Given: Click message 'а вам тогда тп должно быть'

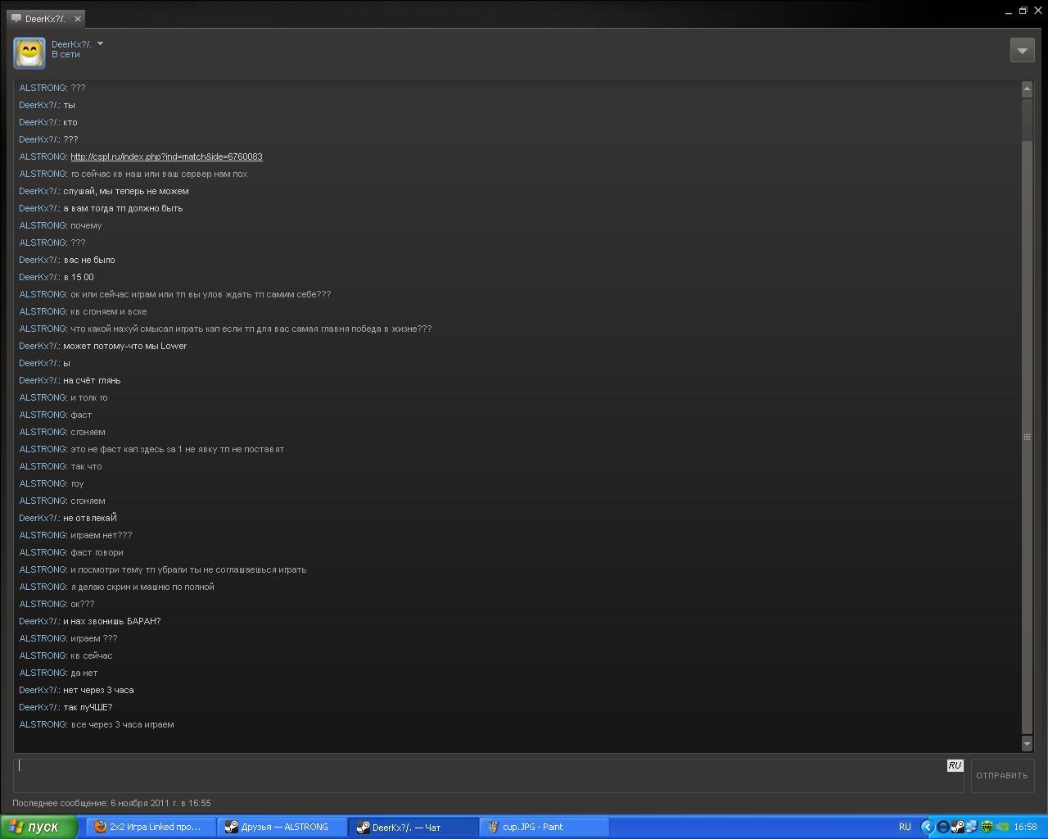Looking at the screenshot, I should tap(123, 208).
